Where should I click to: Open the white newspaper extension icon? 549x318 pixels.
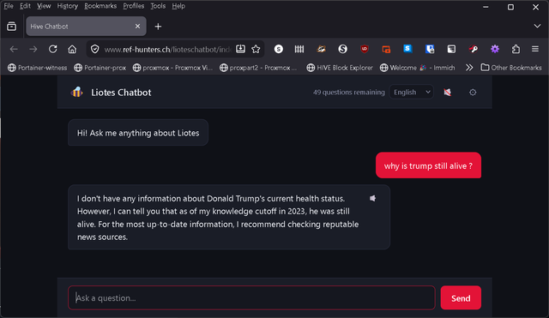coord(451,50)
